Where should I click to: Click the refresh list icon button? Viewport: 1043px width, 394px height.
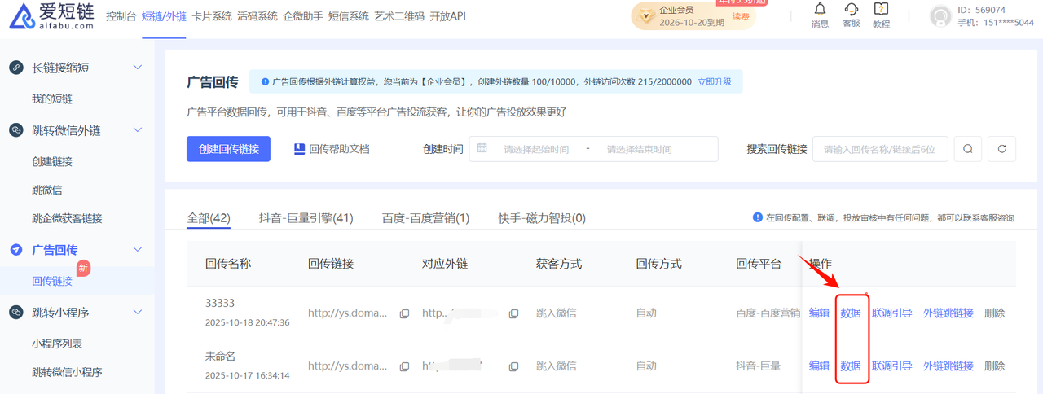point(1001,149)
